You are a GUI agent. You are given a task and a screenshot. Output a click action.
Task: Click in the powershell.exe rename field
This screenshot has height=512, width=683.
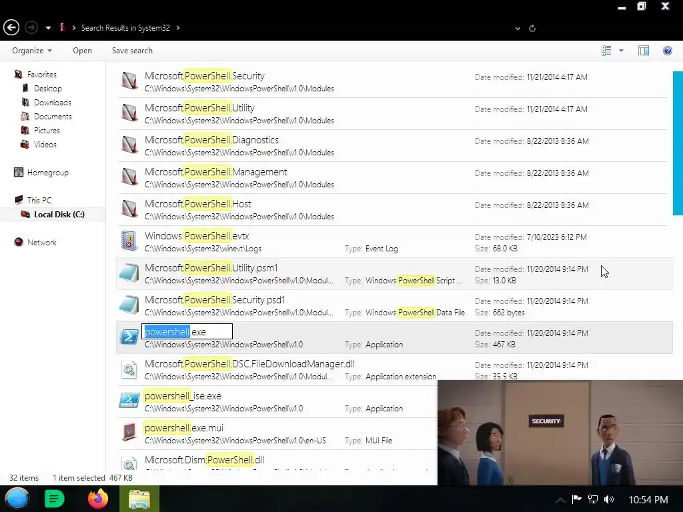click(187, 332)
